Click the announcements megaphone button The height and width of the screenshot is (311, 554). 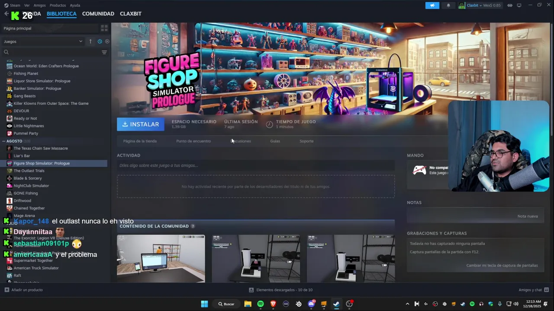(x=432, y=5)
